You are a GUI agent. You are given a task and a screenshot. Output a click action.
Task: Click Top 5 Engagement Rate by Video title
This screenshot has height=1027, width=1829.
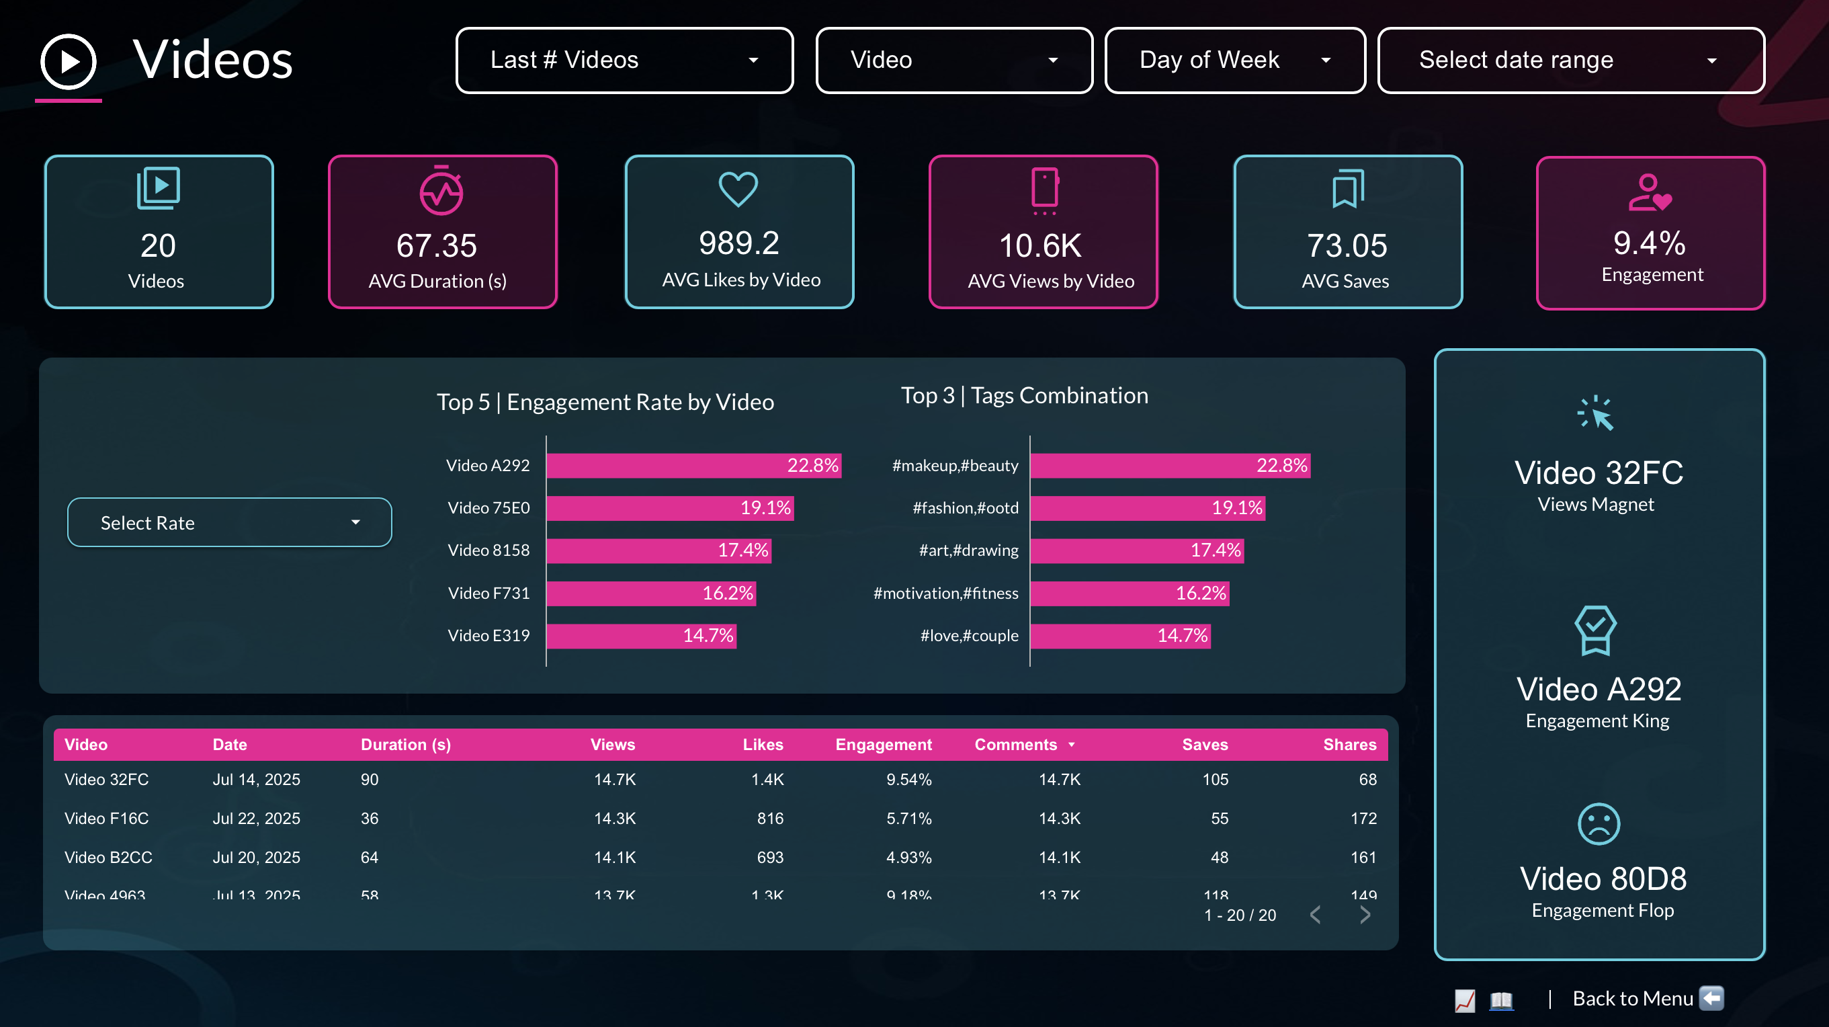coord(605,402)
